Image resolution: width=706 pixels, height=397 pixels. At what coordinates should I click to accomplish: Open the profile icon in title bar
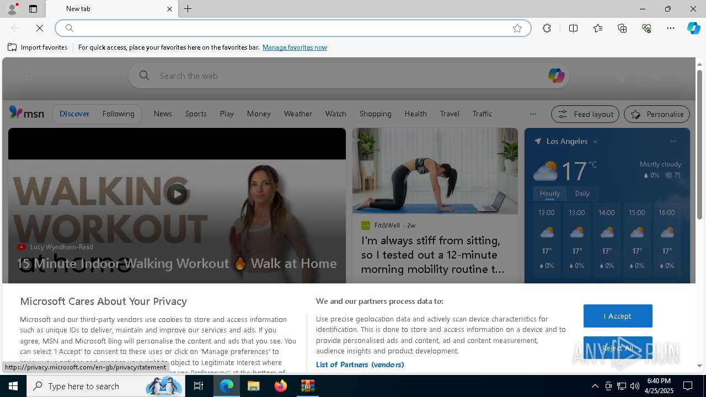[x=12, y=9]
